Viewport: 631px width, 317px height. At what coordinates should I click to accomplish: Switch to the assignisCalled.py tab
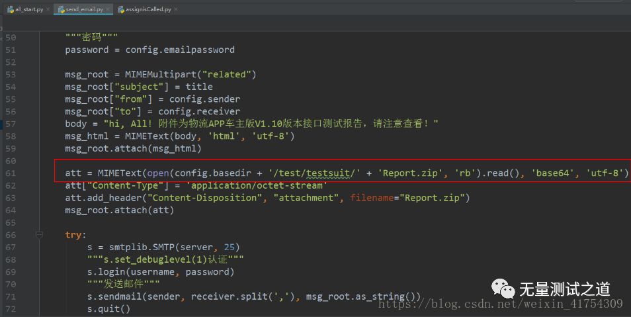[147, 9]
